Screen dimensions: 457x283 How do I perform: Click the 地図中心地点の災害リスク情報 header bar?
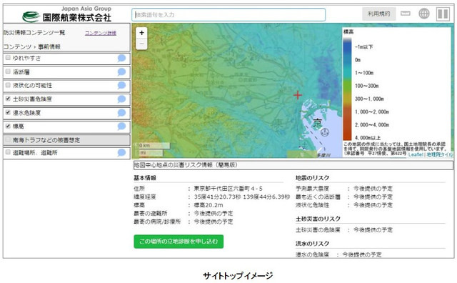[293, 165]
